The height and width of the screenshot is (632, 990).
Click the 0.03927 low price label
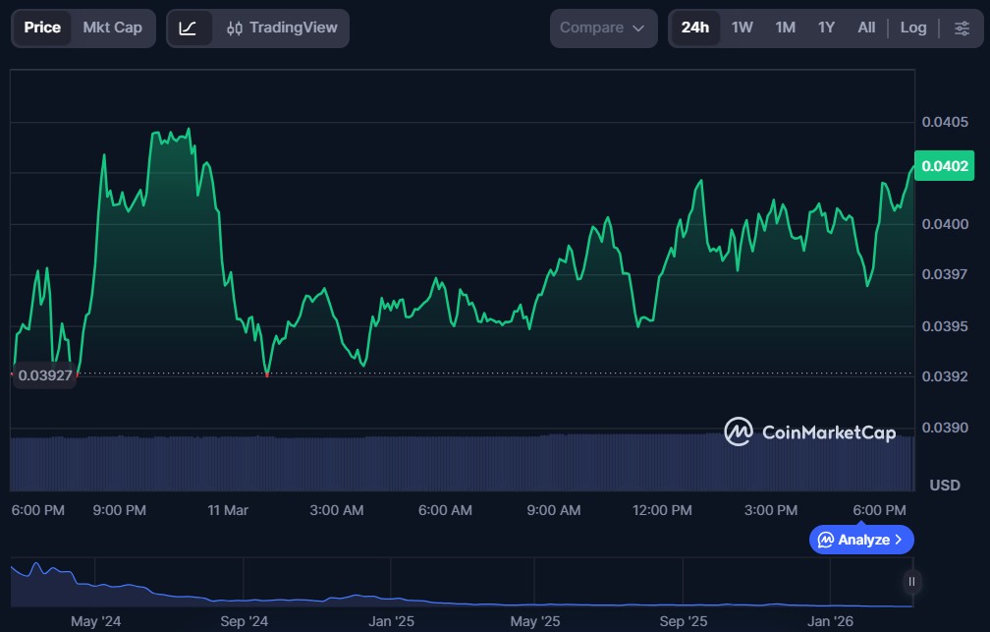[46, 375]
